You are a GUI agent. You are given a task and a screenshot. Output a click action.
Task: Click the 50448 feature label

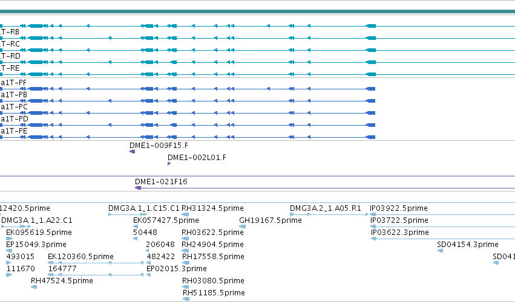point(145,233)
